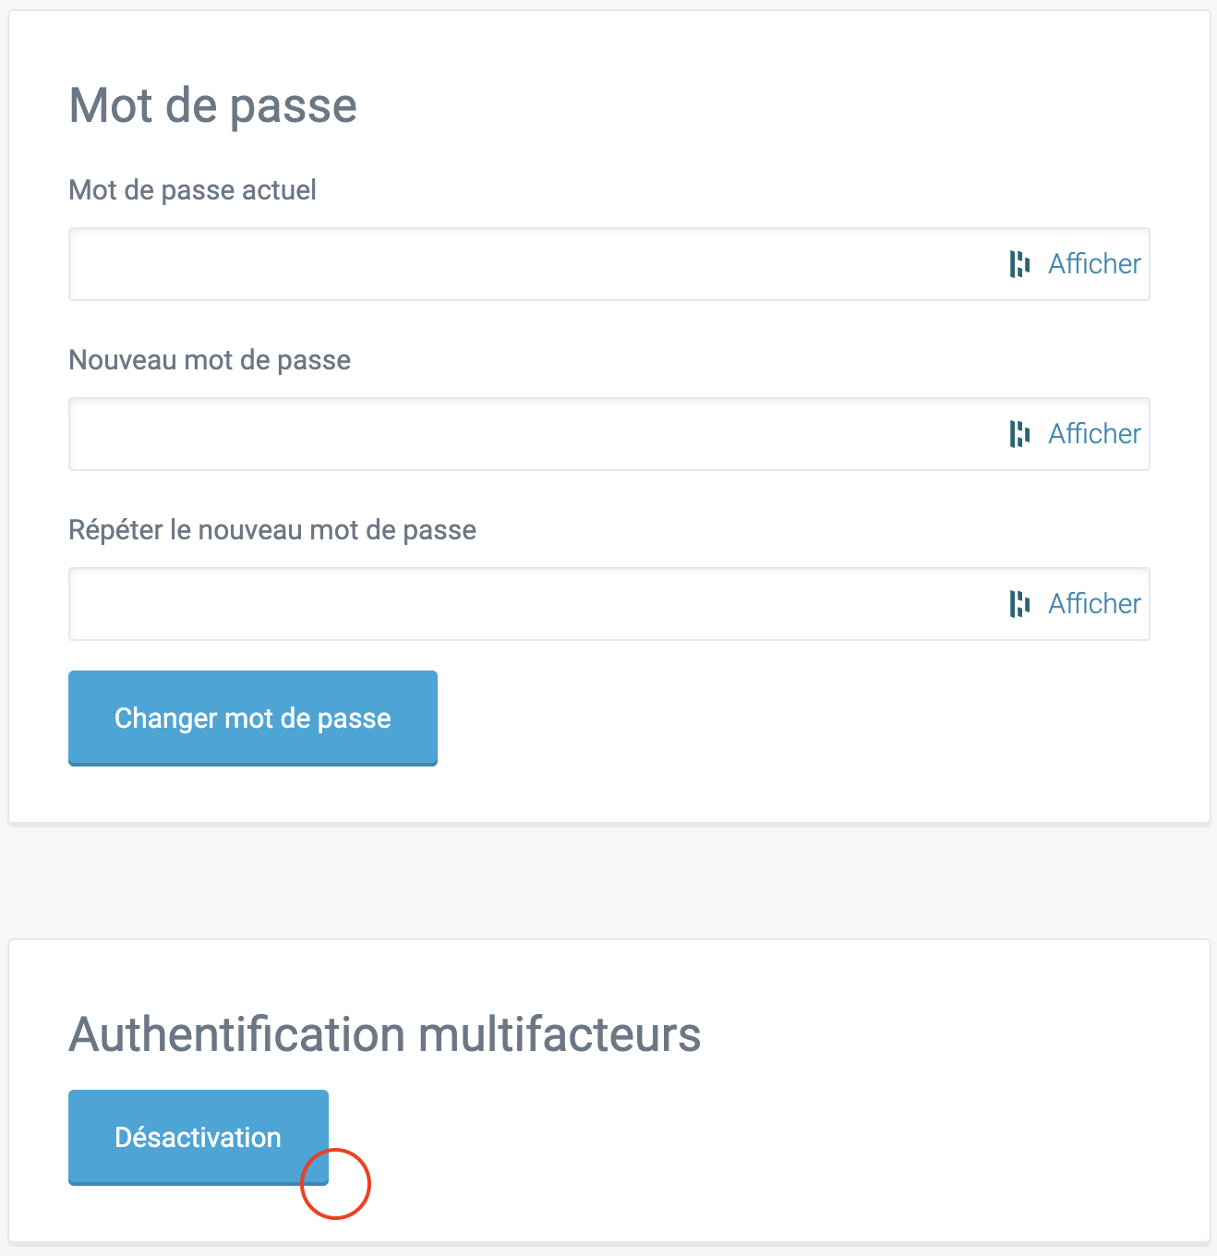The height and width of the screenshot is (1256, 1217).
Task: Click the Afficher icon beside current password
Action: 1018,263
